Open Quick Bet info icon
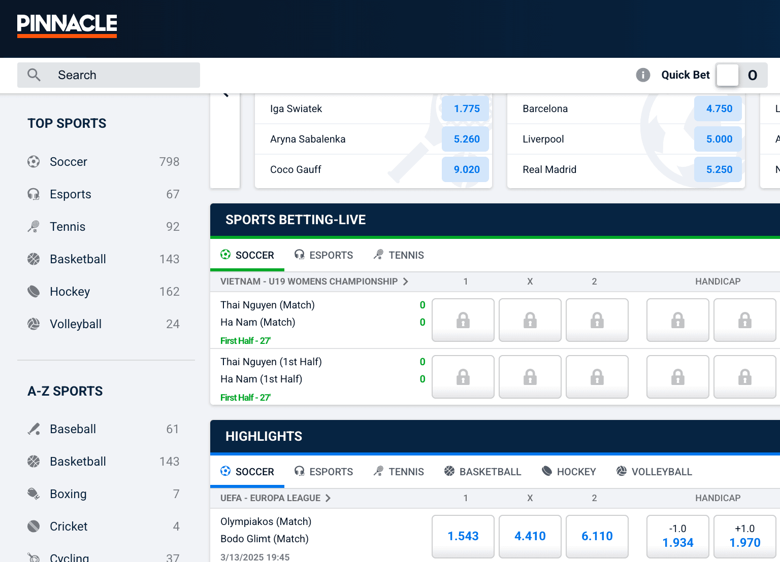Image resolution: width=780 pixels, height=562 pixels. pyautogui.click(x=643, y=75)
